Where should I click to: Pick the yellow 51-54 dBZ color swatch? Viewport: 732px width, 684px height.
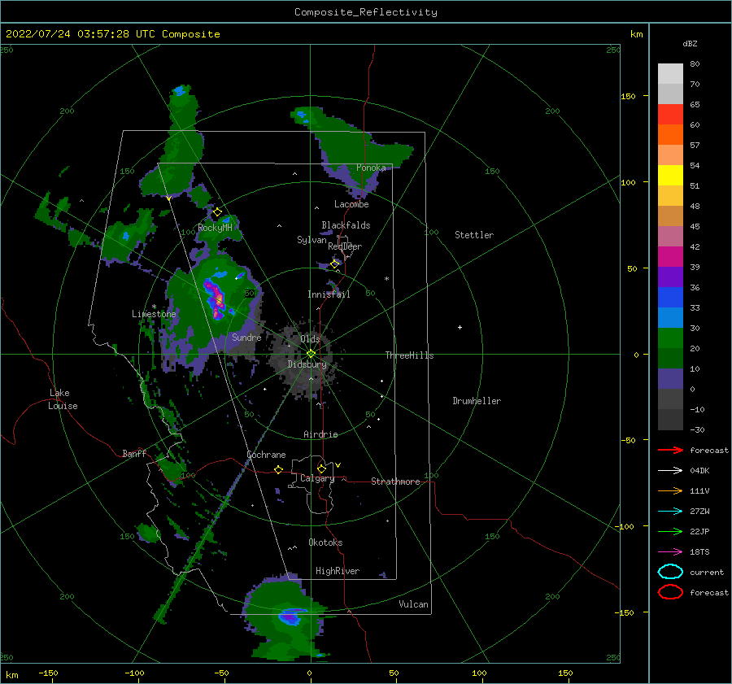point(670,176)
